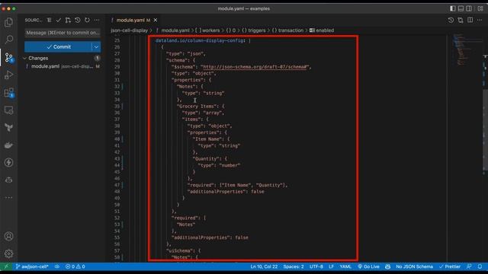Open the Run and Debug view
Image resolution: width=488 pixels, height=274 pixels.
point(8,75)
